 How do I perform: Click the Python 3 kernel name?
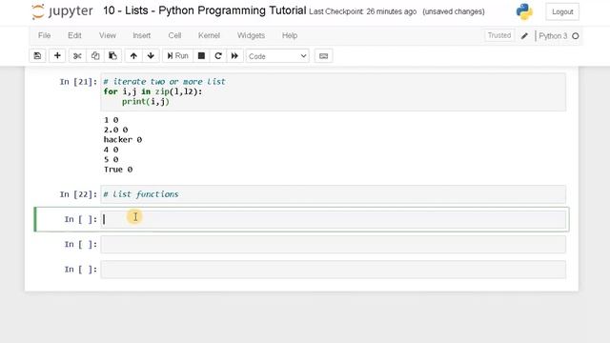(x=553, y=36)
